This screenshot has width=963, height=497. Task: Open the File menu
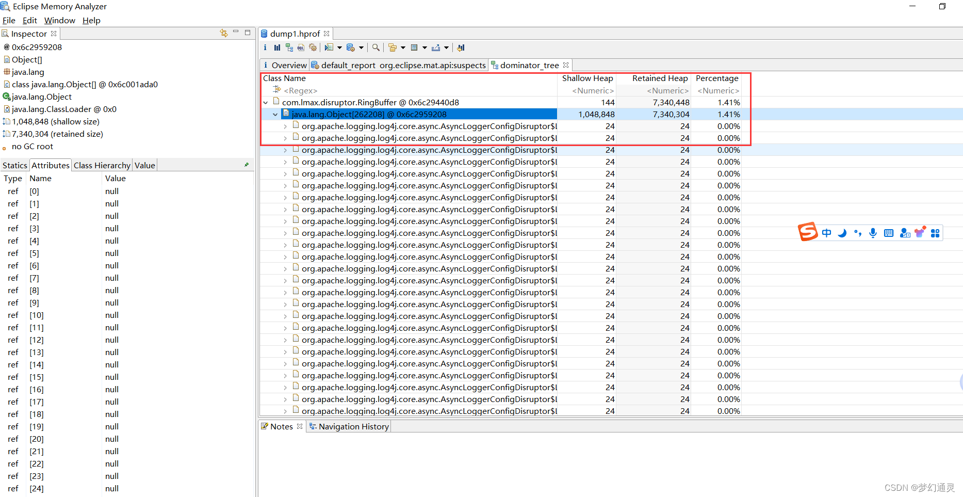tap(9, 20)
